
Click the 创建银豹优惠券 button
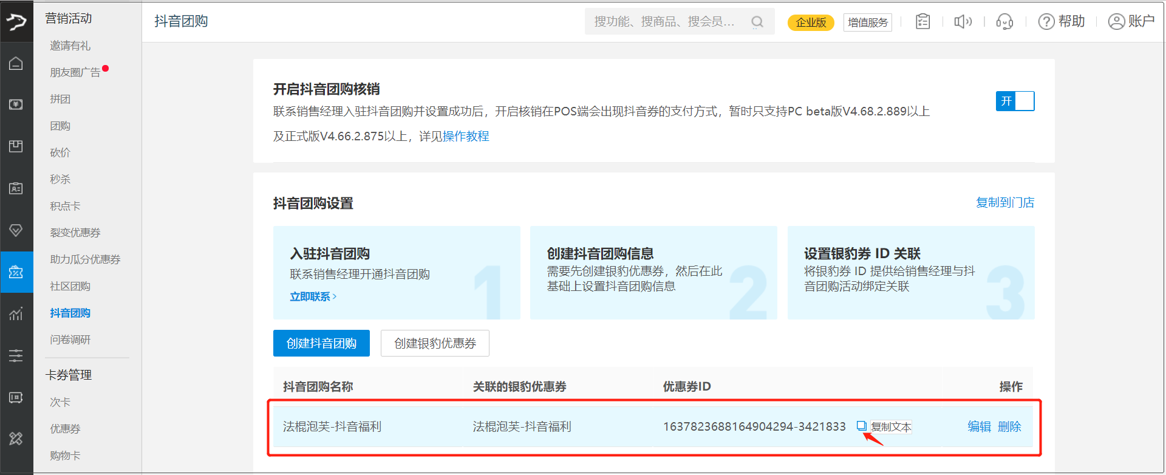pos(435,343)
